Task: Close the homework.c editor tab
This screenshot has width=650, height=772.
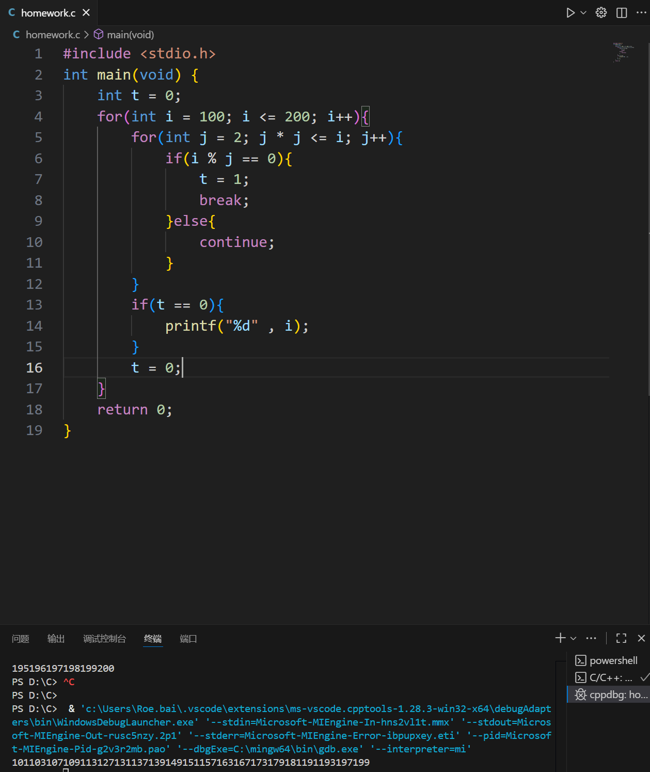Action: pos(86,12)
